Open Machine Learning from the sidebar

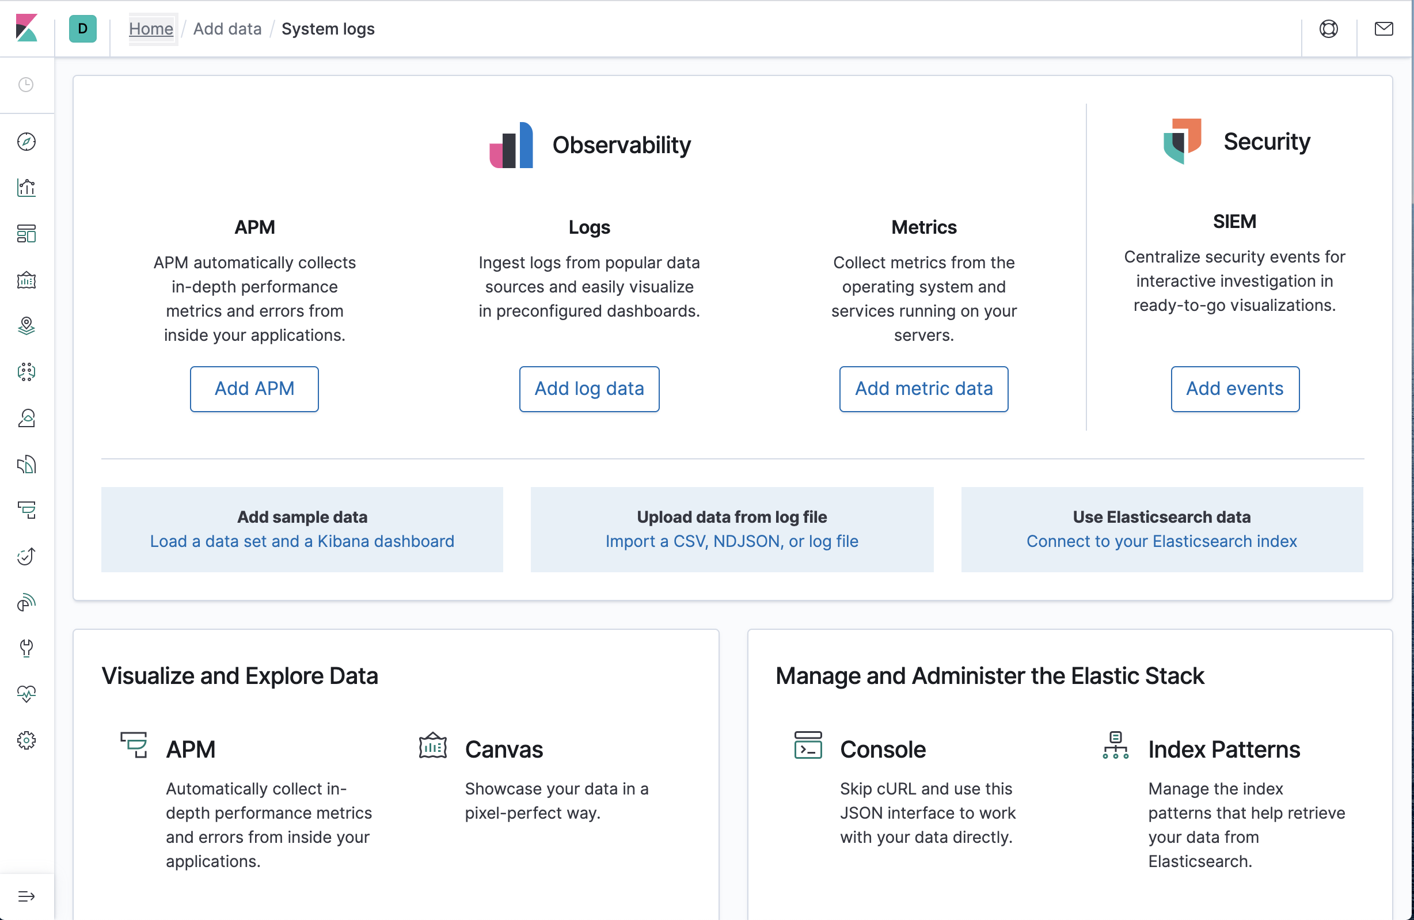coord(26,372)
